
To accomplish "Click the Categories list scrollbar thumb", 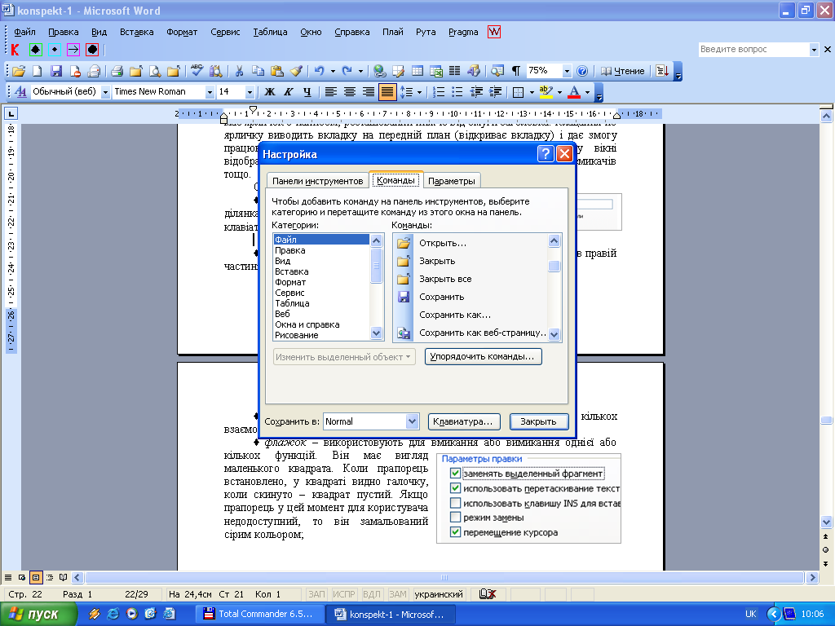I will [376, 265].
